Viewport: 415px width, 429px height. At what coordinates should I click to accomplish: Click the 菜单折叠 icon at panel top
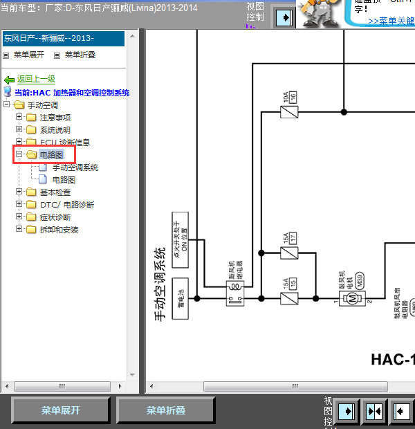57,55
